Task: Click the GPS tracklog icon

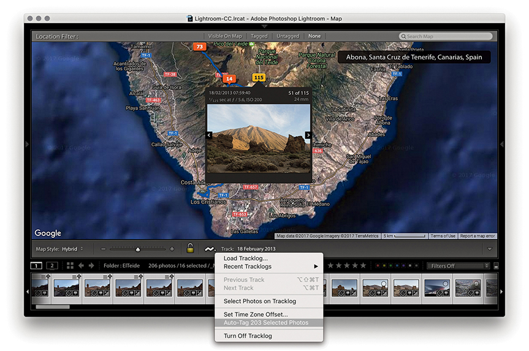Action: [x=210, y=249]
